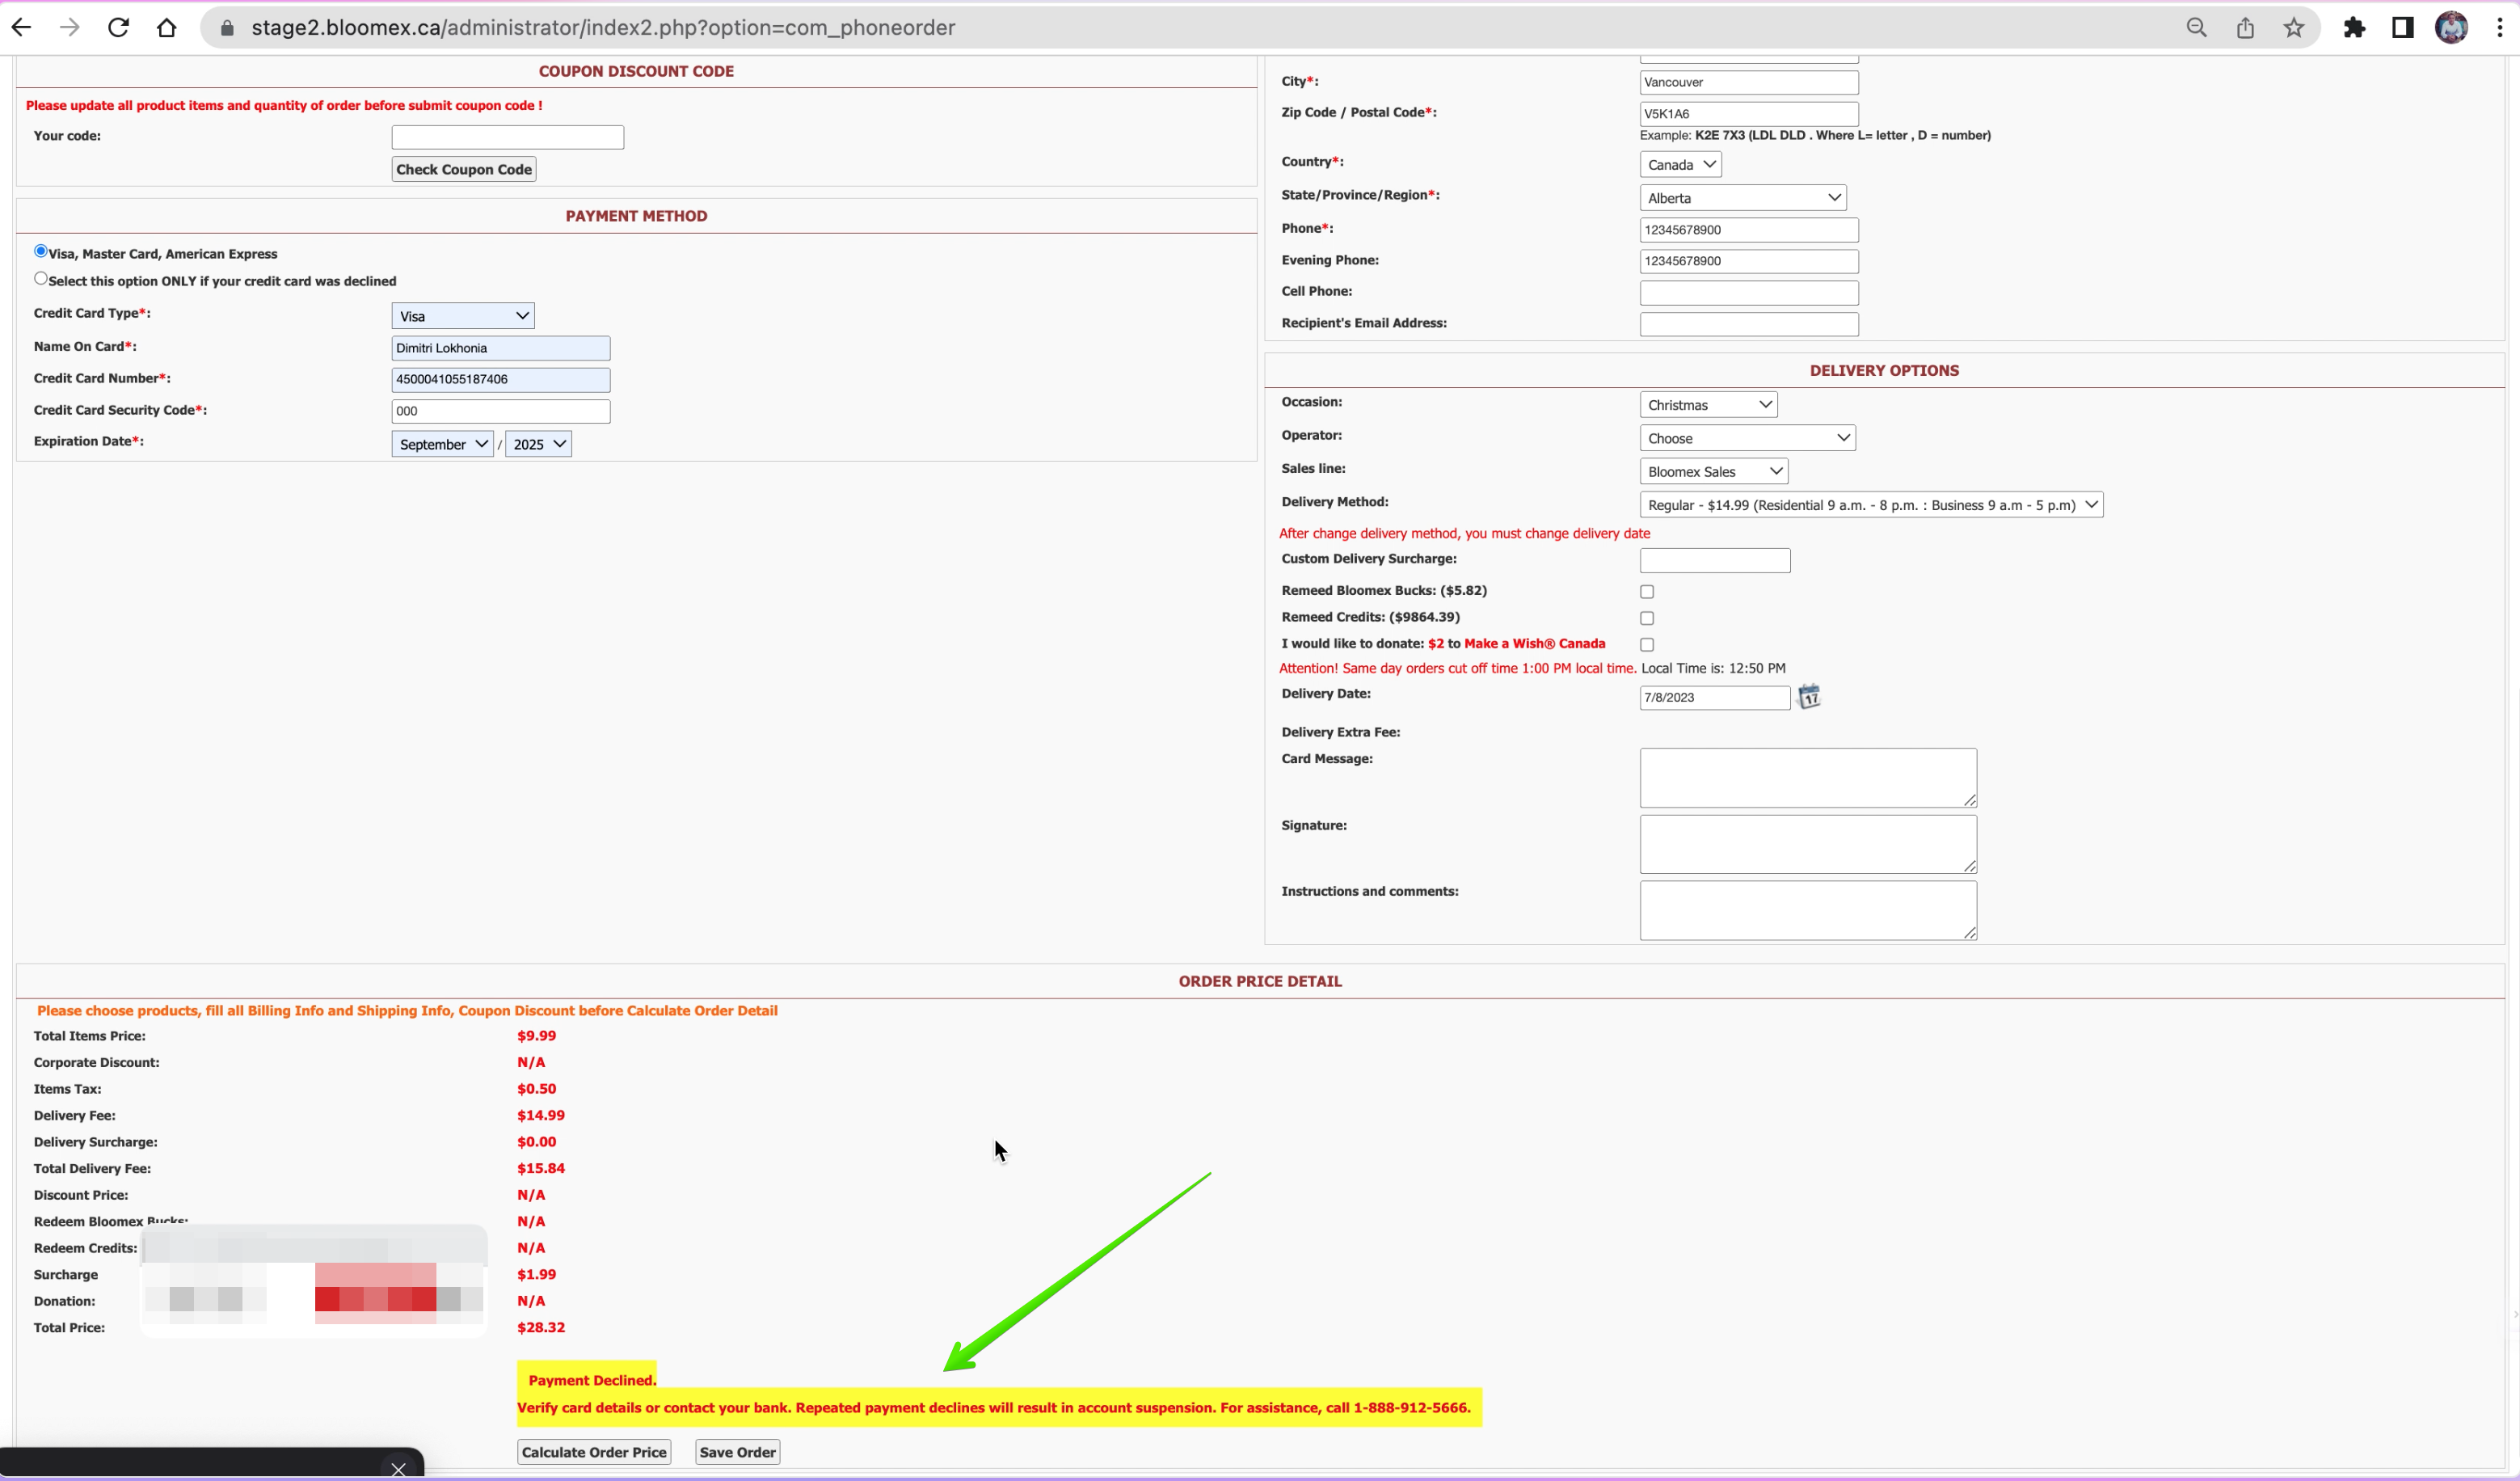The height and width of the screenshot is (1481, 2520).
Task: Click the Calculate Order Price button
Action: click(594, 1452)
